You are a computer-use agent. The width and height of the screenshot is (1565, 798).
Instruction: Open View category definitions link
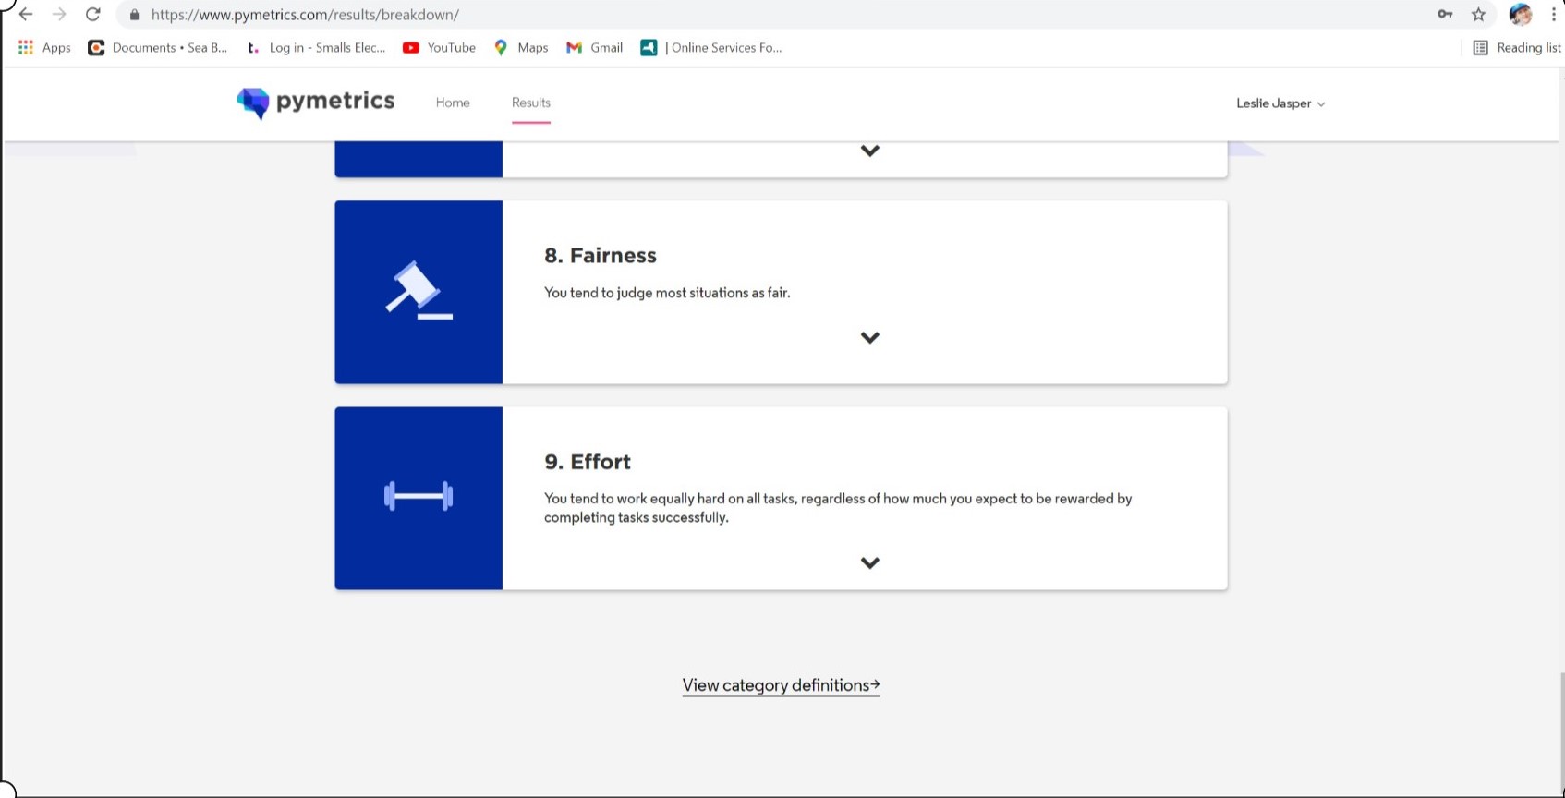point(781,685)
